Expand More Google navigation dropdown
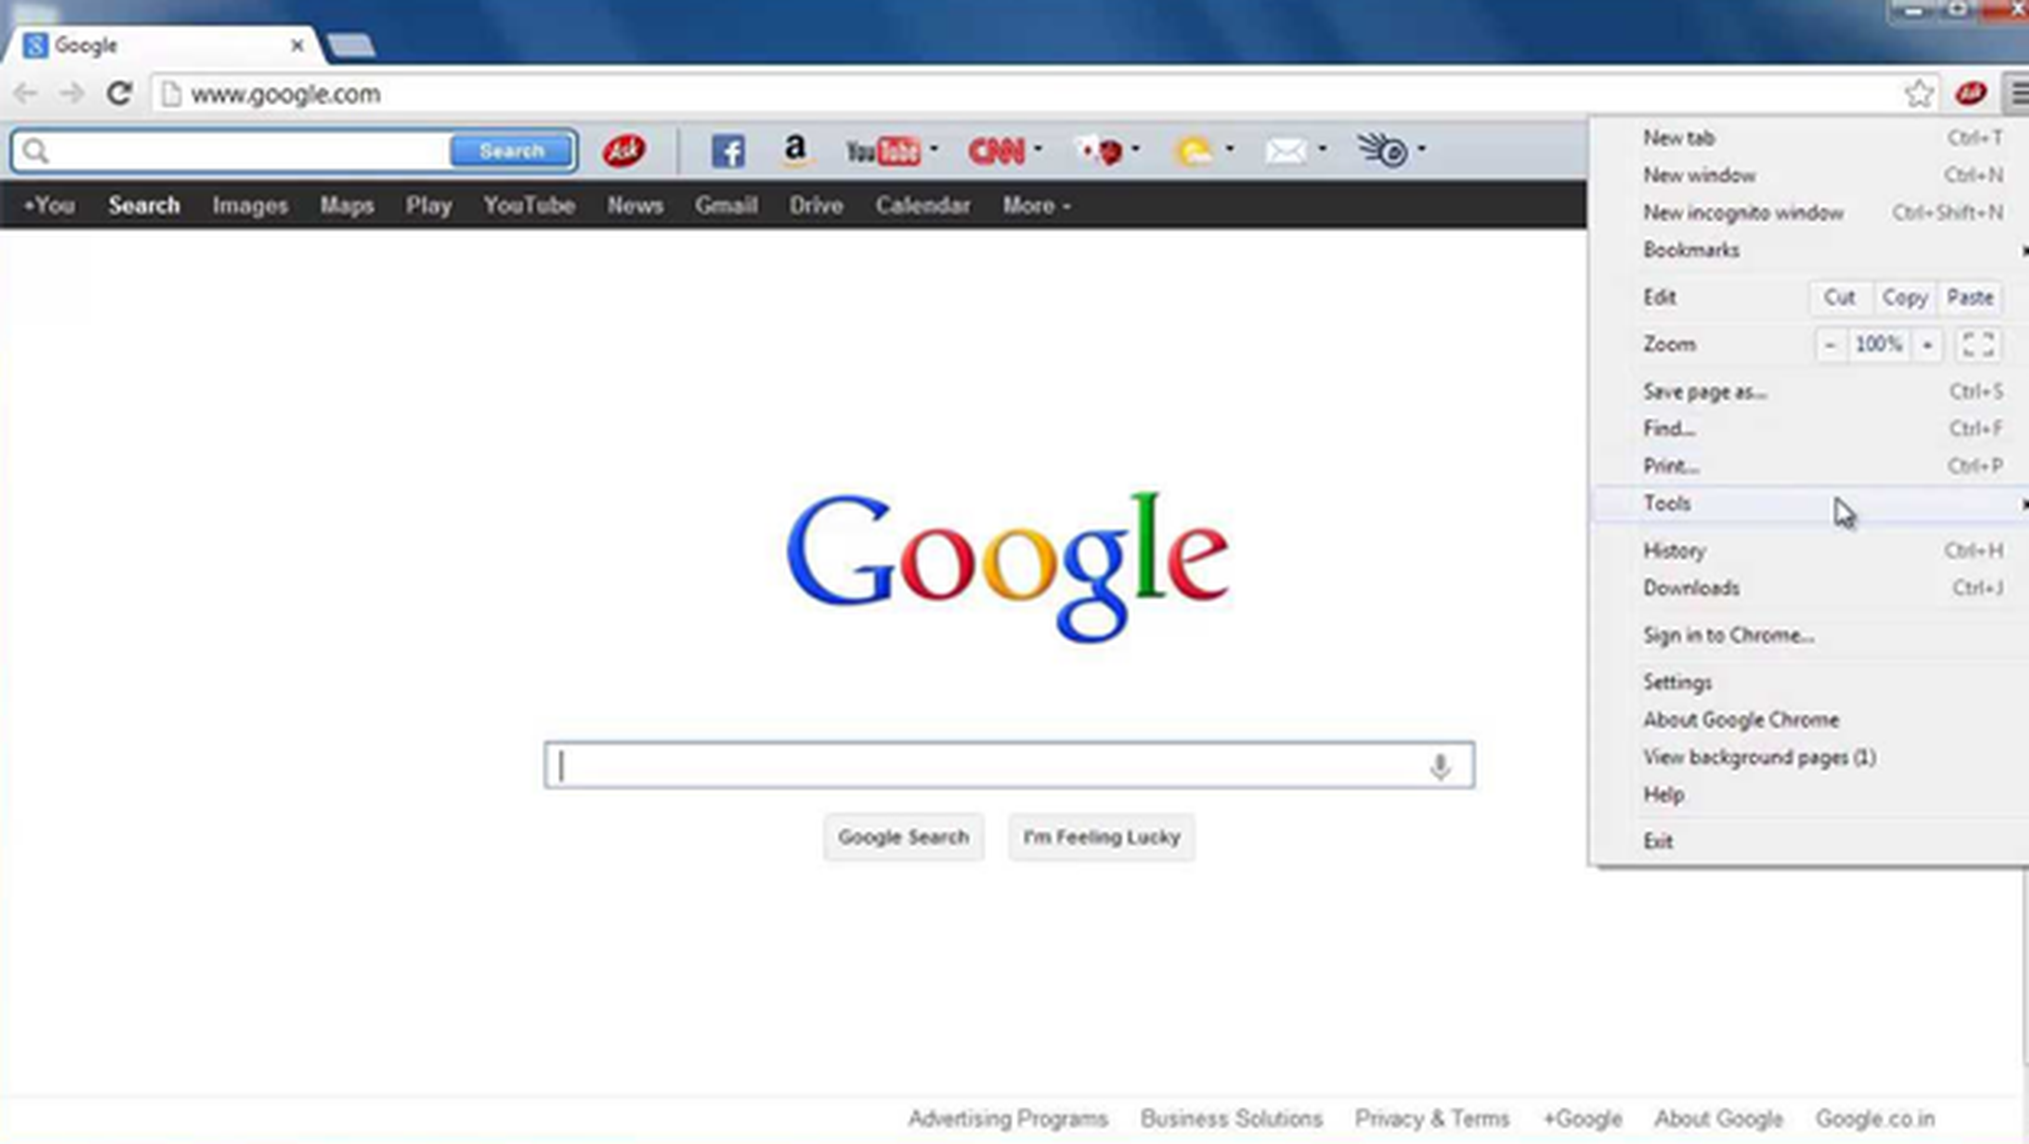This screenshot has height=1144, width=2029. click(1032, 205)
